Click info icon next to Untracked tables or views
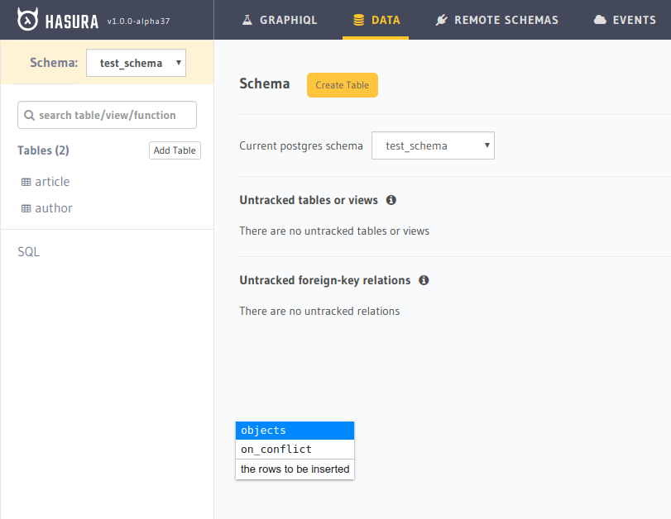Viewport: 671px width, 519px height. point(391,200)
